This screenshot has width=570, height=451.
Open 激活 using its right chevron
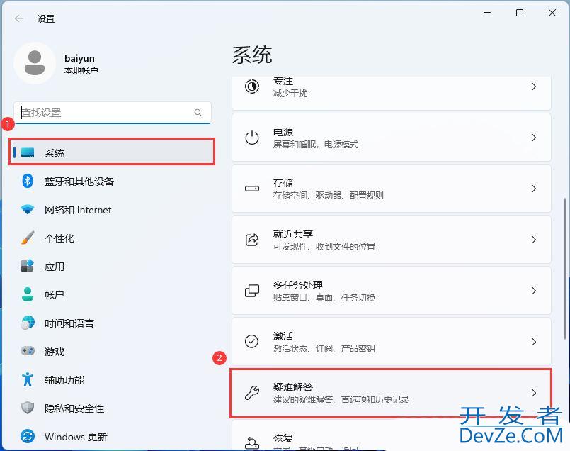point(534,341)
